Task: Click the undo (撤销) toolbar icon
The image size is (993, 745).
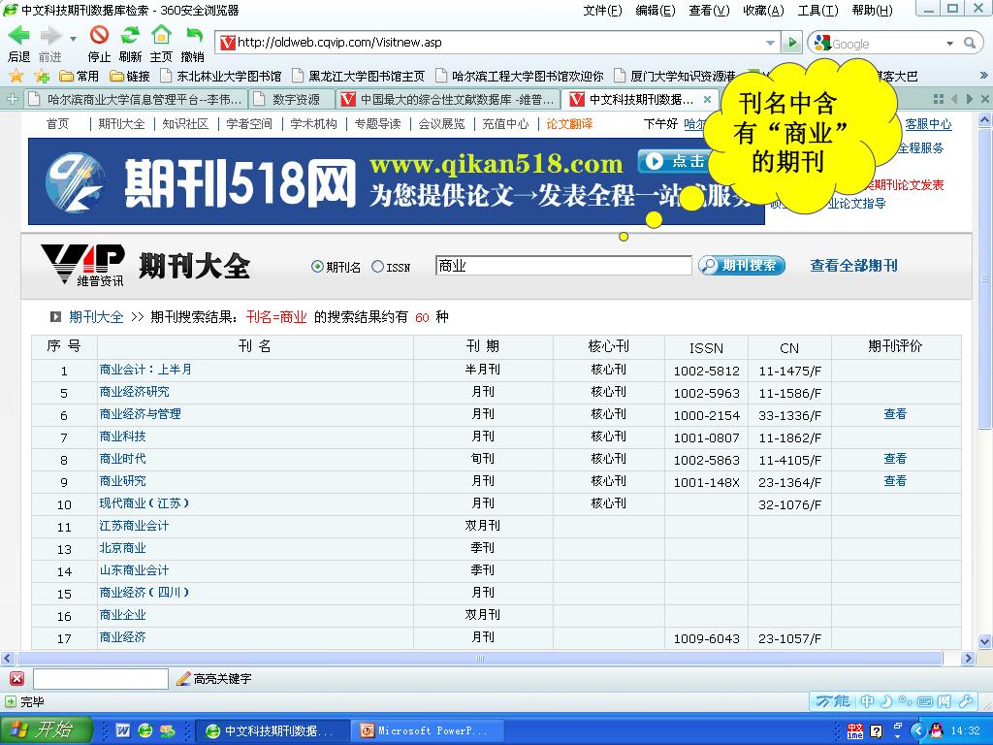Action: [x=194, y=35]
